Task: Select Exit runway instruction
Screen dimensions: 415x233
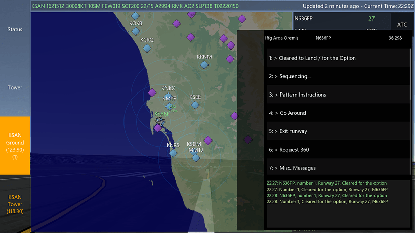Action: coord(338,131)
